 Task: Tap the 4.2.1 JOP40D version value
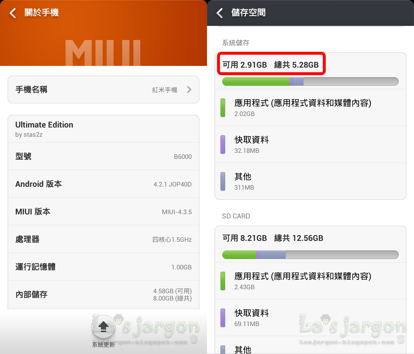click(172, 184)
